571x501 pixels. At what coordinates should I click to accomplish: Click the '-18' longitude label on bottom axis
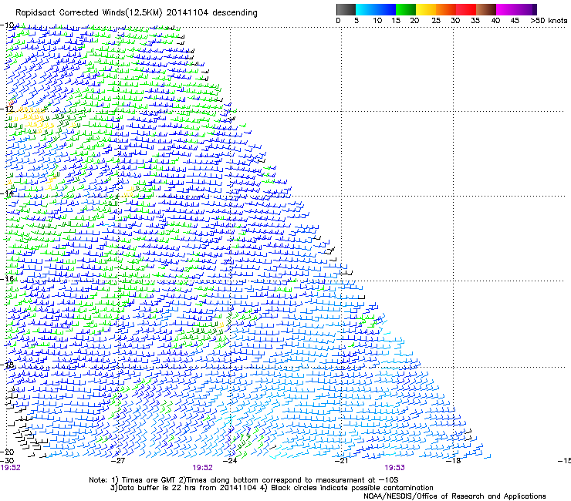click(454, 461)
